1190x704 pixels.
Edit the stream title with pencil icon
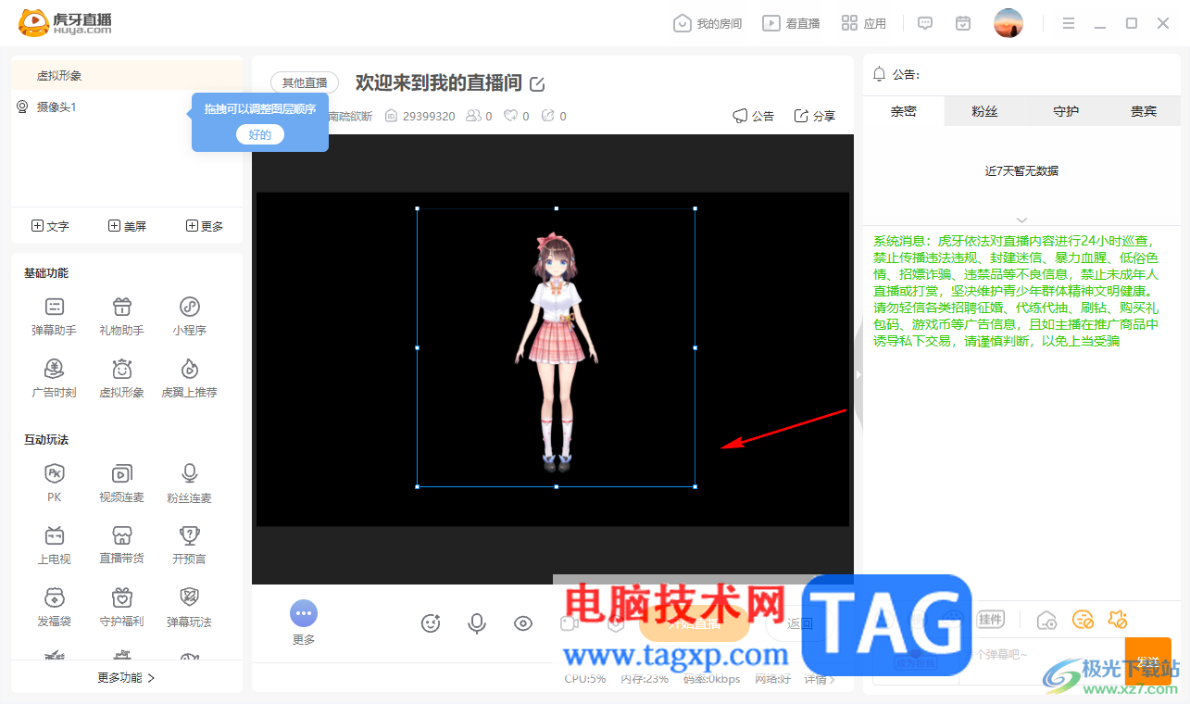[x=537, y=84]
